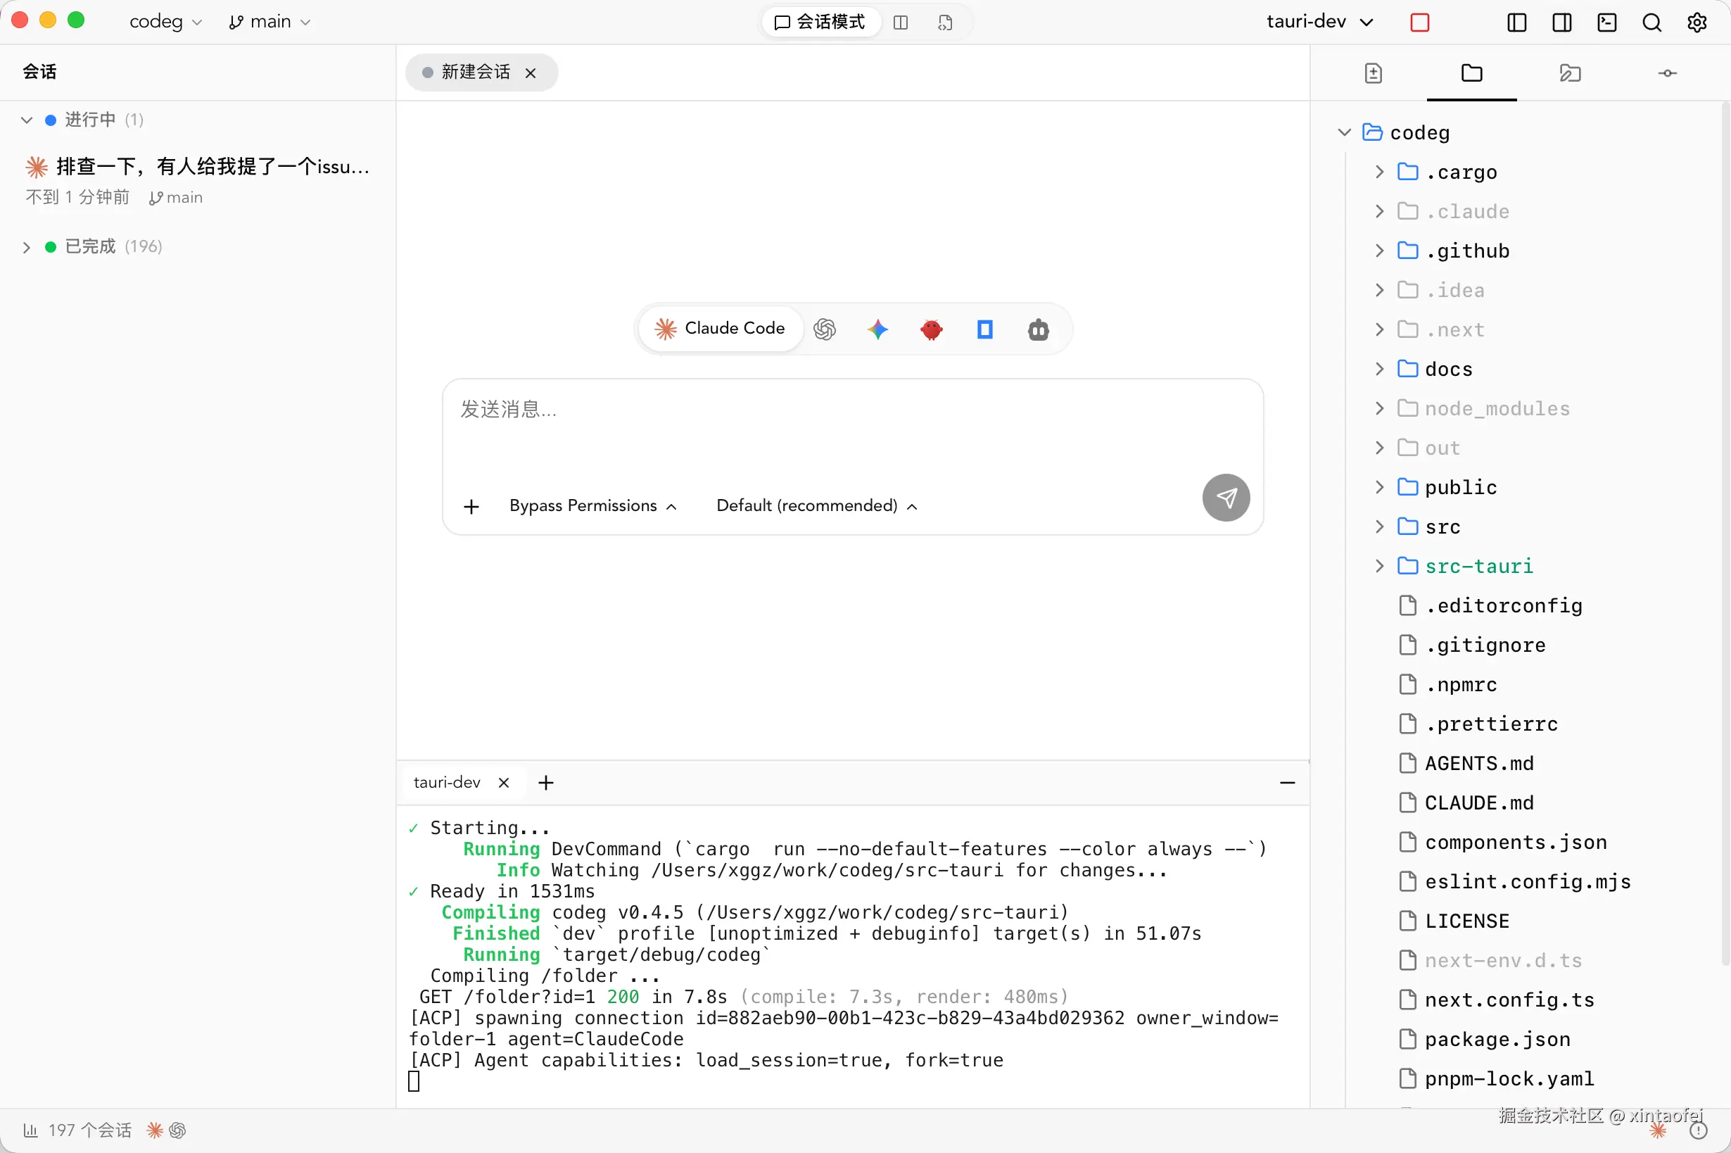The image size is (1731, 1153).
Task: Toggle the left sidebar panel
Action: click(x=1516, y=23)
